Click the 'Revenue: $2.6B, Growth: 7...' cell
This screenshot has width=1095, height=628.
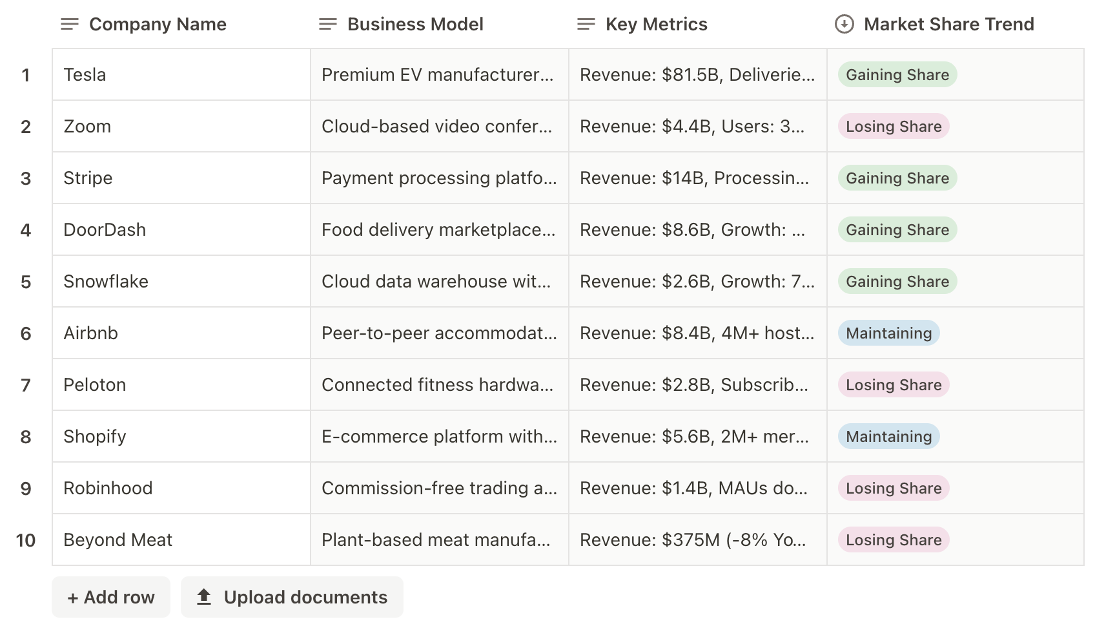click(x=698, y=281)
